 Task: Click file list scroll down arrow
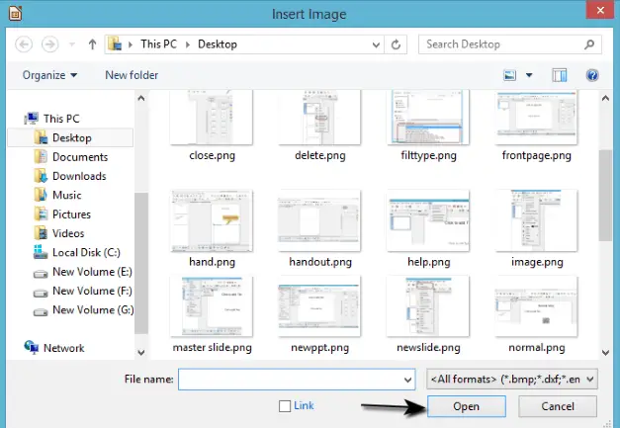coord(605,353)
